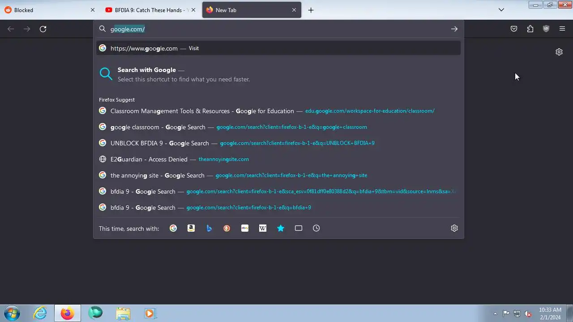Search with DuckDuckGo engine icon
573x322 pixels.
tap(227, 228)
